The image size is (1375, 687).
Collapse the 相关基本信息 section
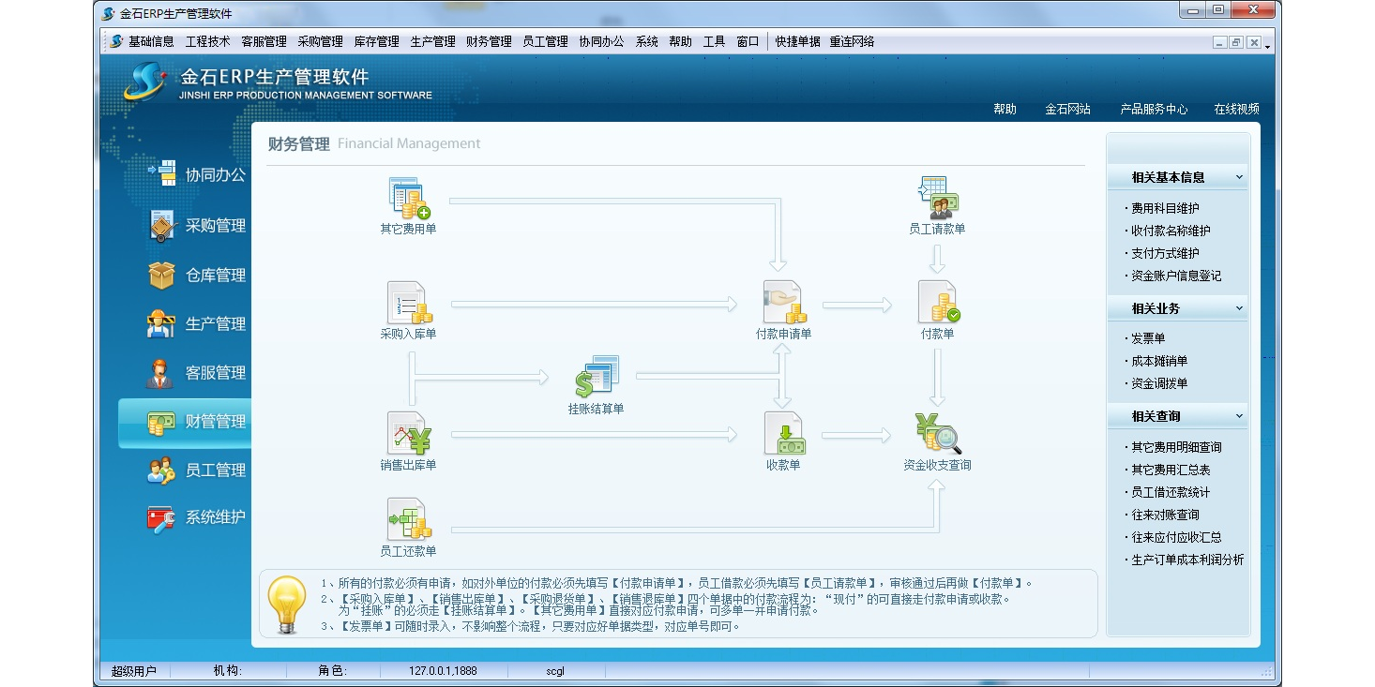point(1239,177)
